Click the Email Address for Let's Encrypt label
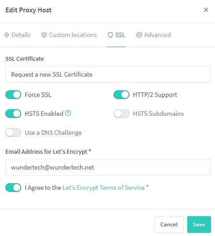The image size is (215, 236). 46,152
